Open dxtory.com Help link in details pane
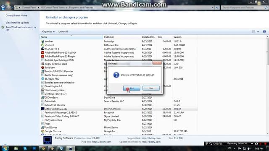The width and height of the screenshot is (269, 151). [102, 142]
